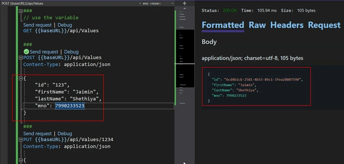Screen dimensions: 344x164
Task: Click the 105.94 ms time value
Action: click(267, 11)
